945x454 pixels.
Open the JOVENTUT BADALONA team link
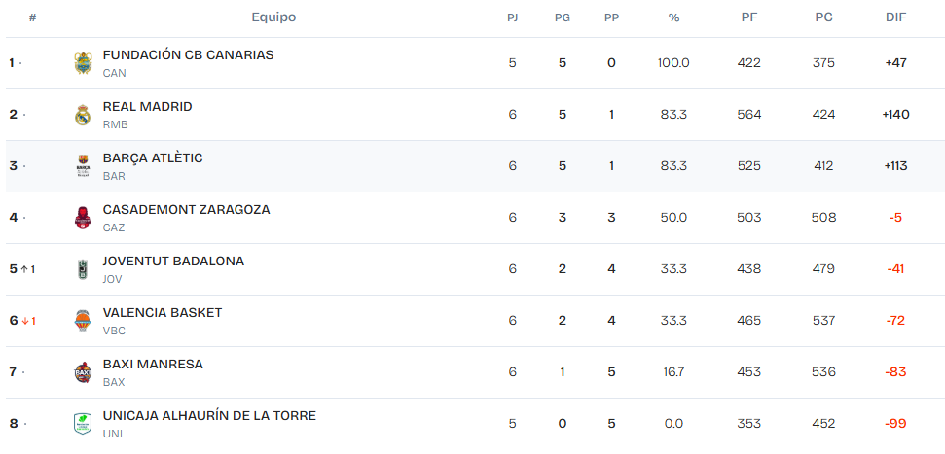click(x=173, y=262)
